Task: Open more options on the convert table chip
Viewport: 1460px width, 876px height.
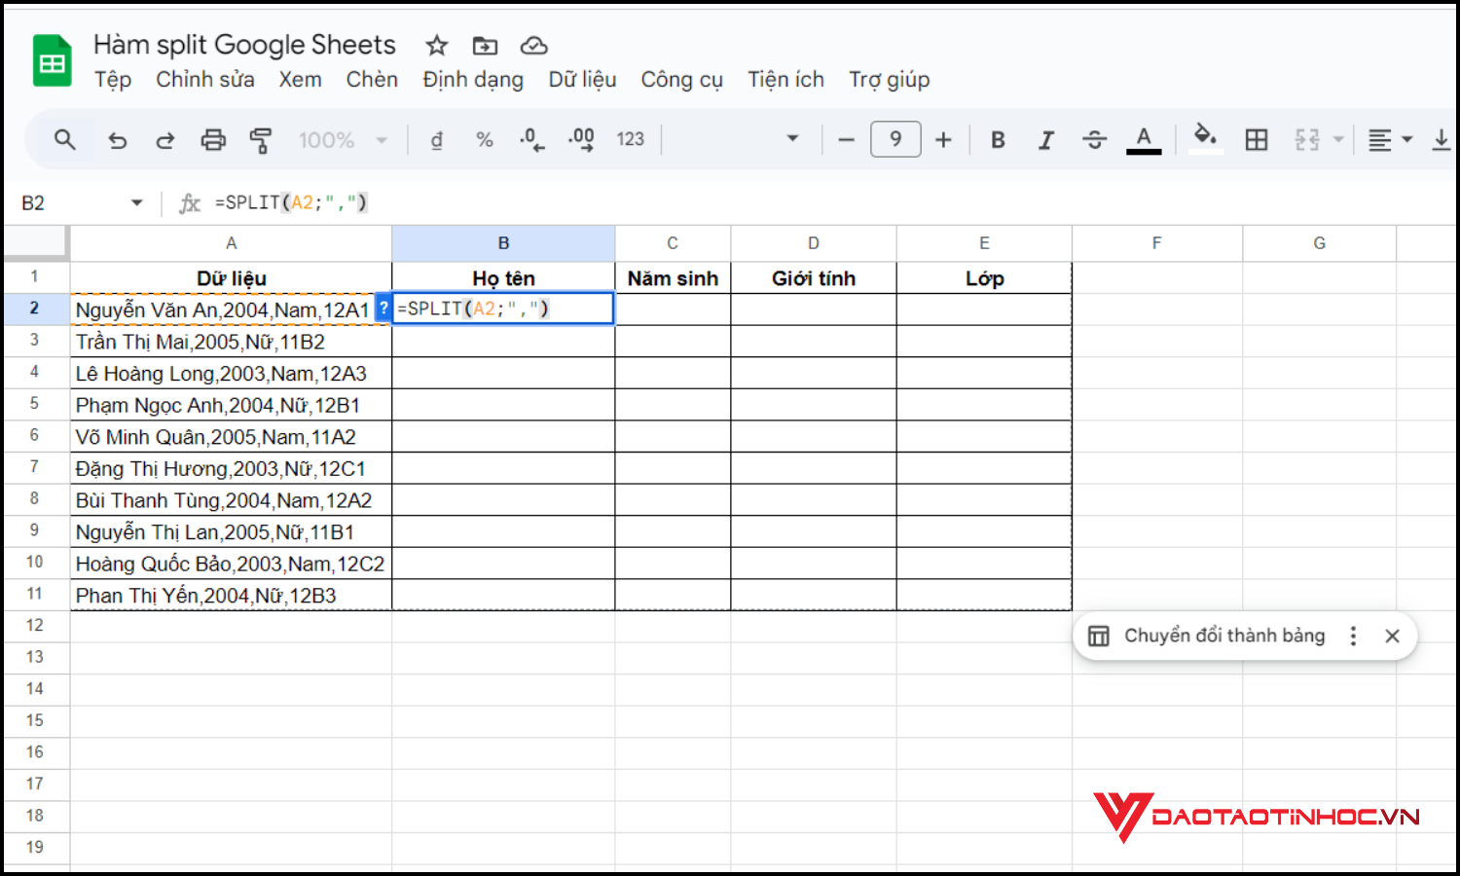Action: pyautogui.click(x=1353, y=636)
